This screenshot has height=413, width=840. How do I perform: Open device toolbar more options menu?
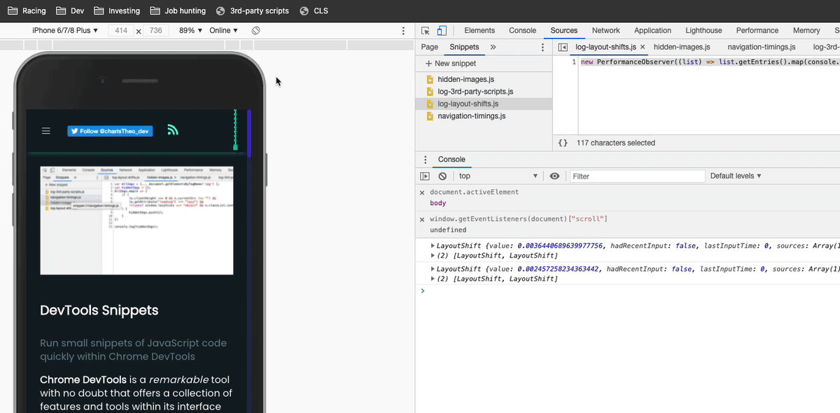pyautogui.click(x=403, y=31)
